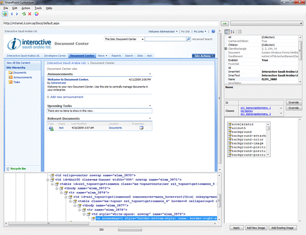Open the Edit menu
This screenshot has width=306, height=235.
pyautogui.click(x=15, y=8)
